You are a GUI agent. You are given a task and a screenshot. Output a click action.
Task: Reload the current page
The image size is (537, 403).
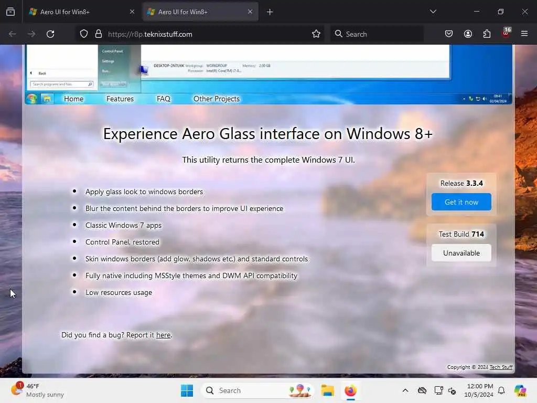[51, 34]
